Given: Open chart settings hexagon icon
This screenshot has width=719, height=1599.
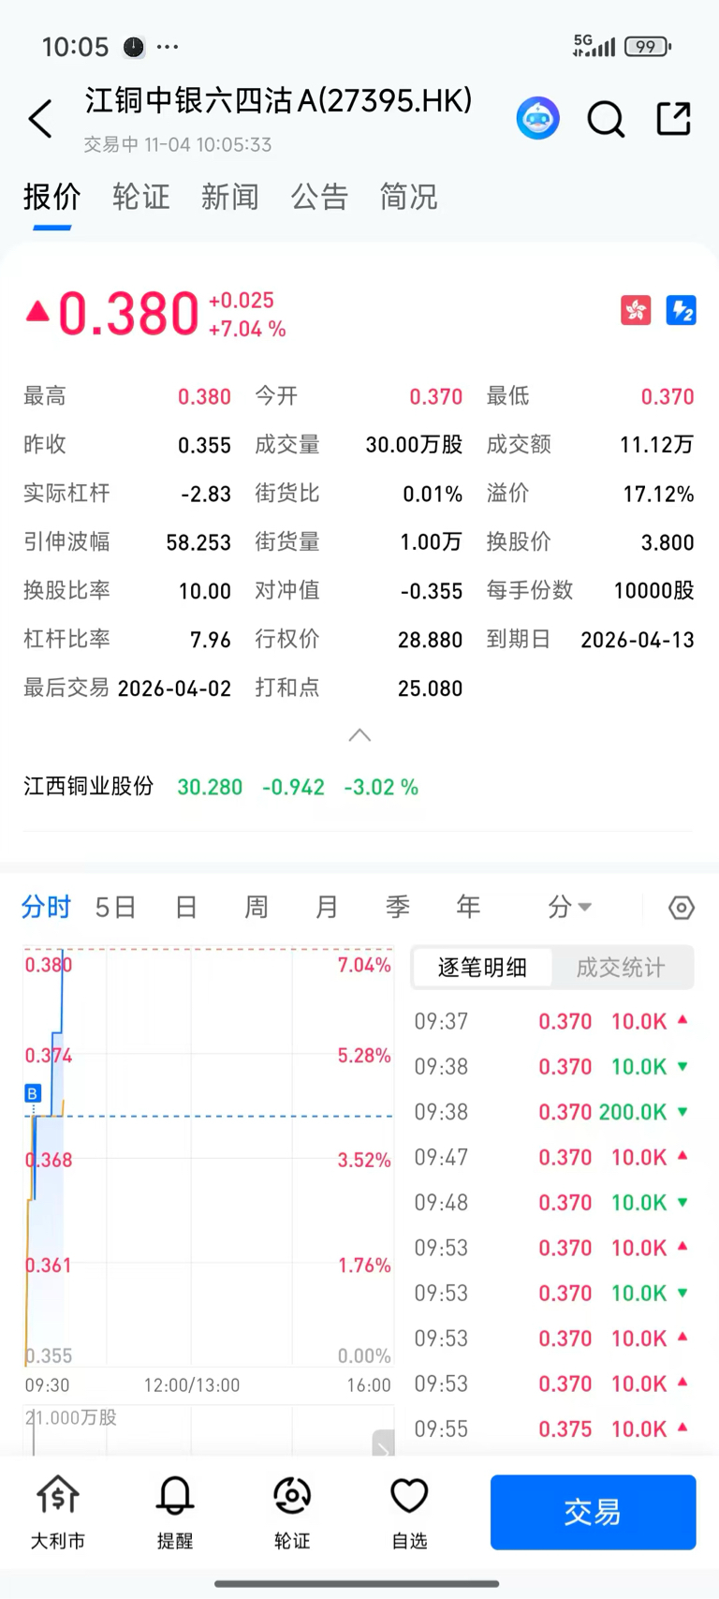Looking at the screenshot, I should click(682, 908).
